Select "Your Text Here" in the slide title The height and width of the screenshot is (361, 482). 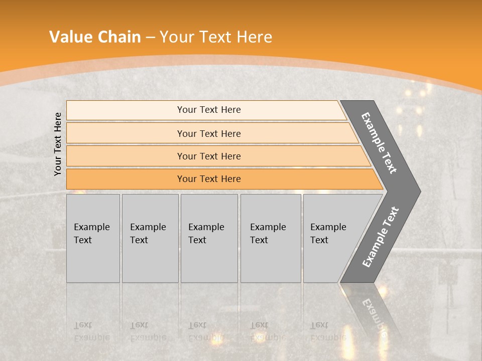coord(216,37)
